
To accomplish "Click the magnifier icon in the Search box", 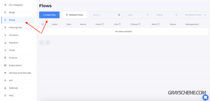I will 119,15.
